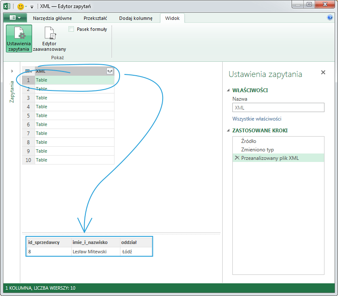
Task: Switch to the Dodaj kolumnę tab
Action: [136, 18]
